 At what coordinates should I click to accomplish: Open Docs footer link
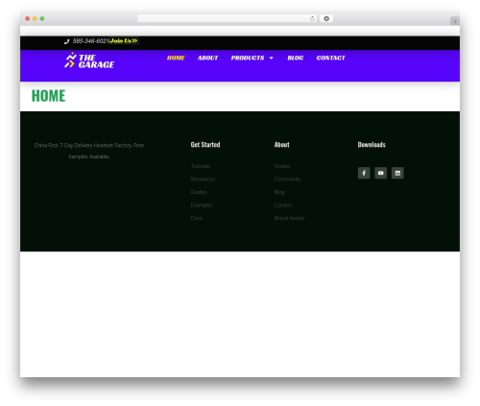coord(197,218)
